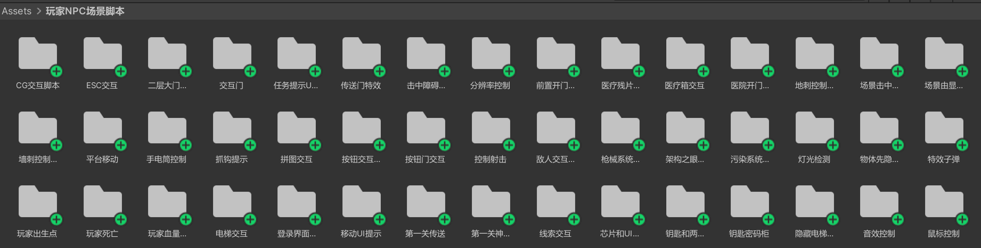Image resolution: width=981 pixels, height=248 pixels.
Task: Click the 污染系统... folder label
Action: pos(750,159)
